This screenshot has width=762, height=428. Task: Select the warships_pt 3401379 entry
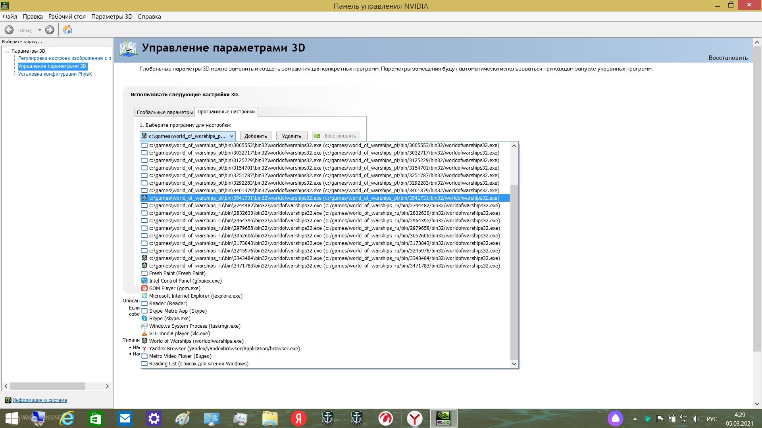[325, 191]
